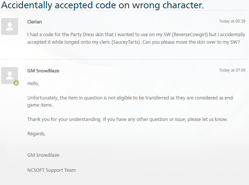Click the "Regards," closing line
Screen dimensions: 249x185
(36, 134)
